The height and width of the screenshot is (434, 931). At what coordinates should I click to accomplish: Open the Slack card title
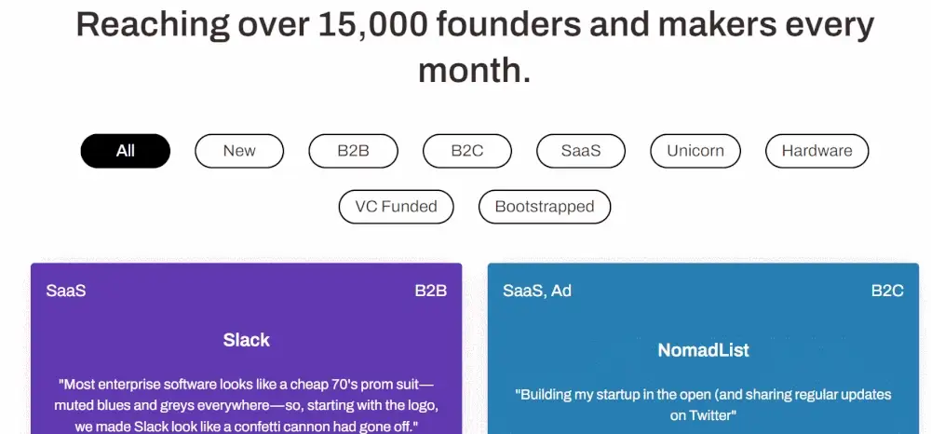coord(247,340)
